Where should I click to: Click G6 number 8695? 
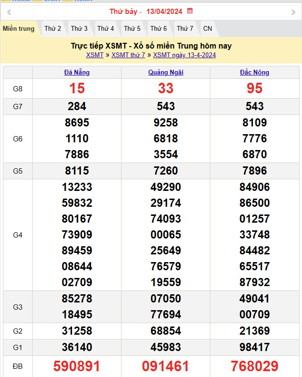click(x=77, y=123)
